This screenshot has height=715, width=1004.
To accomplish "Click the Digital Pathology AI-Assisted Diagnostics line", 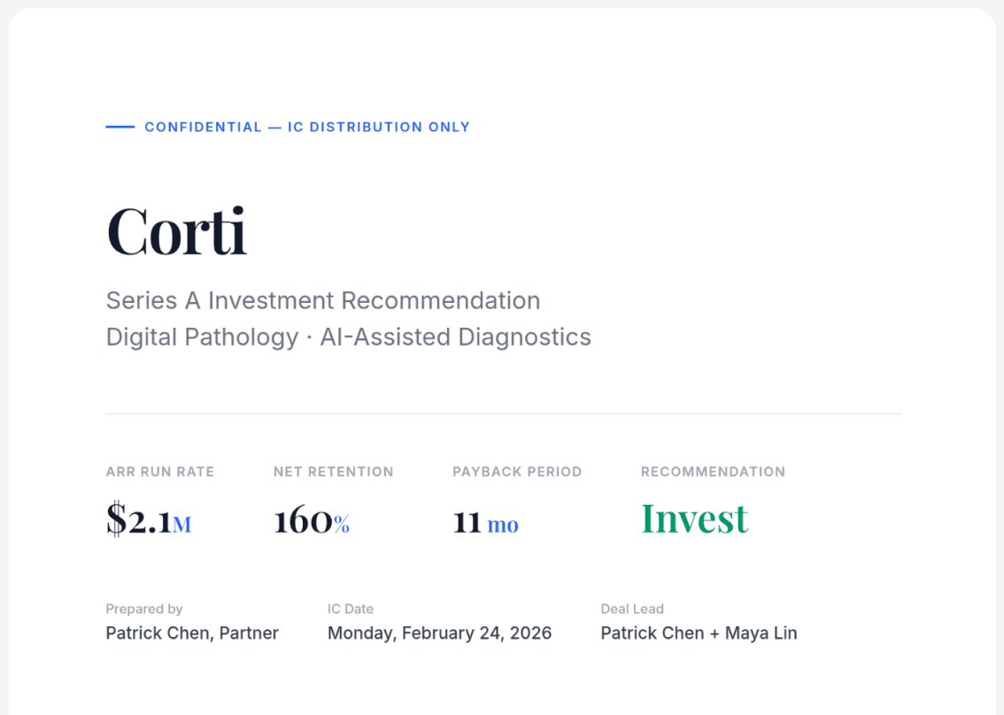I will pyautogui.click(x=348, y=337).
